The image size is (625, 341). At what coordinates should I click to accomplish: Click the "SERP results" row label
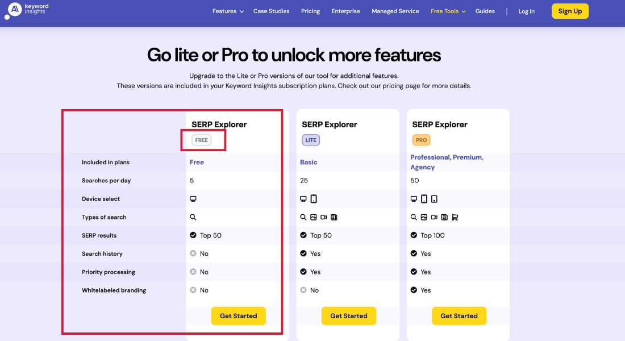(99, 235)
